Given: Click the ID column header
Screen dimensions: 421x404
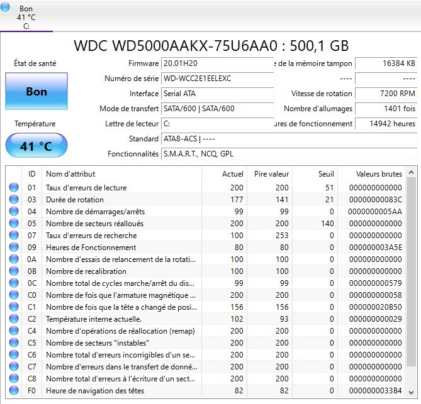Looking at the screenshot, I should click(x=31, y=173).
